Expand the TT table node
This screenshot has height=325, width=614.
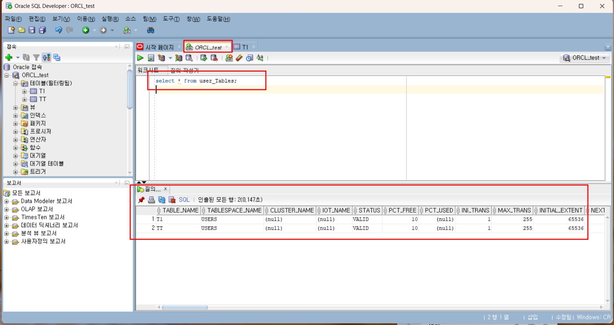(x=24, y=99)
